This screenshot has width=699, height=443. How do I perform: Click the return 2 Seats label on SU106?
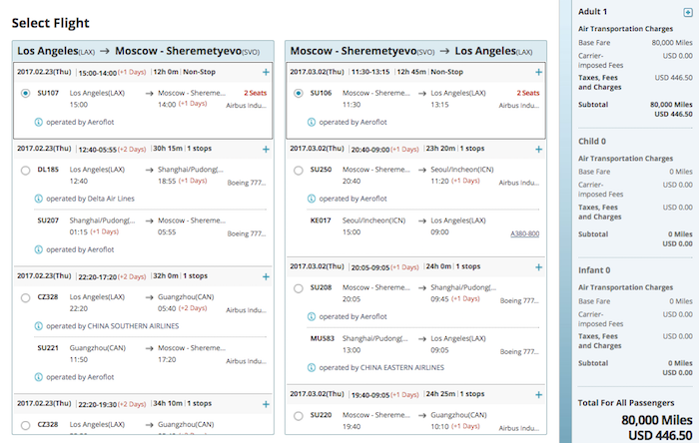528,93
